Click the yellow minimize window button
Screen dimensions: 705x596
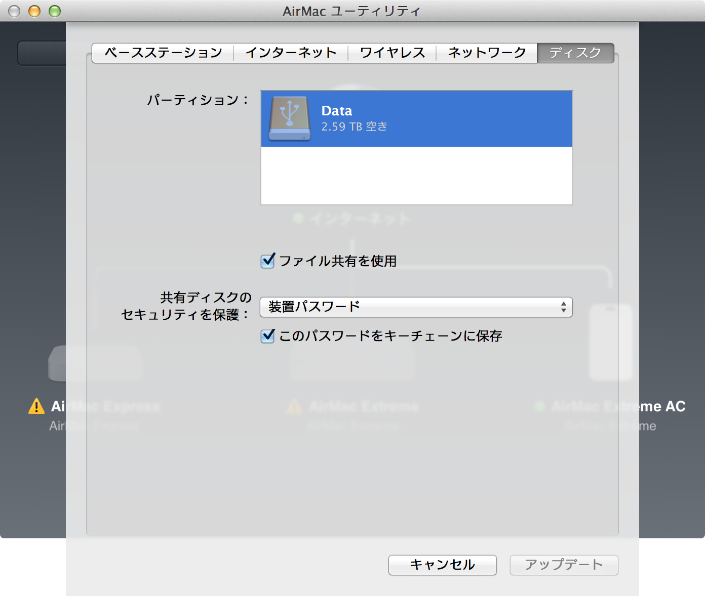tap(34, 11)
